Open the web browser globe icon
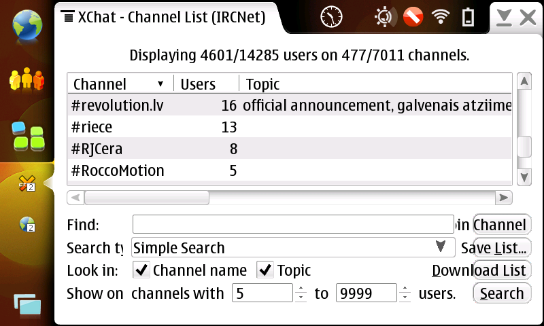This screenshot has width=544, height=326. [27, 24]
